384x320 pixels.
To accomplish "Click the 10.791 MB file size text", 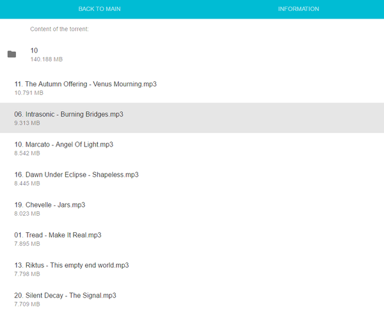I will [x=29, y=93].
